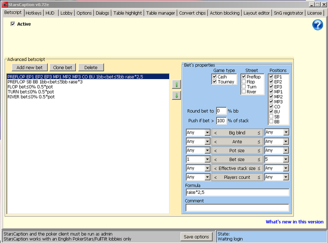The image size is (328, 243).
Task: Open the Big blind minimum dropdown
Action: pyautogui.click(x=207, y=133)
